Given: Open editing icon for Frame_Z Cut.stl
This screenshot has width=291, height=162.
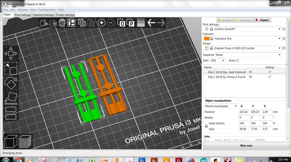Looking at the screenshot, I should coord(270,77).
